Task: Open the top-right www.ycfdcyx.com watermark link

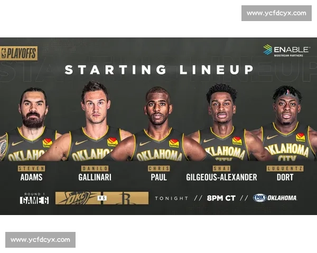Action: click(x=276, y=13)
